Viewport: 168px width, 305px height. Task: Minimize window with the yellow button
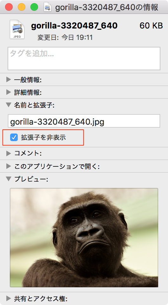(22, 7)
